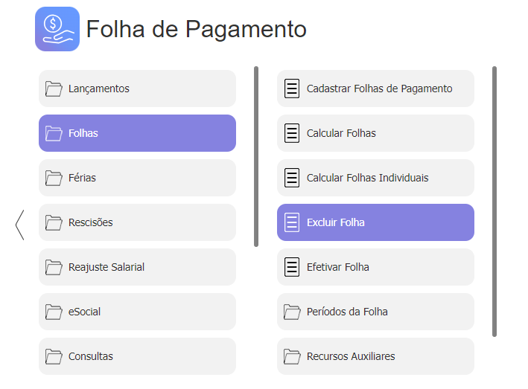Click the document icon beside Calcular Folhas
528x389 pixels.
click(x=292, y=133)
